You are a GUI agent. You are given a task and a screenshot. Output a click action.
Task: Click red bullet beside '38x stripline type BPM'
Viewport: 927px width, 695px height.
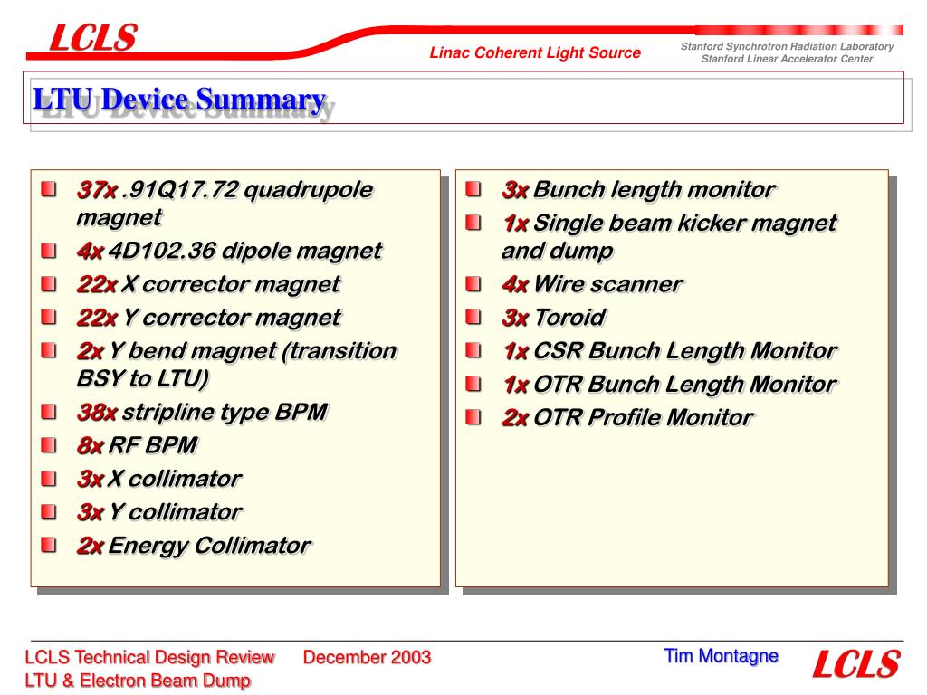click(x=49, y=412)
